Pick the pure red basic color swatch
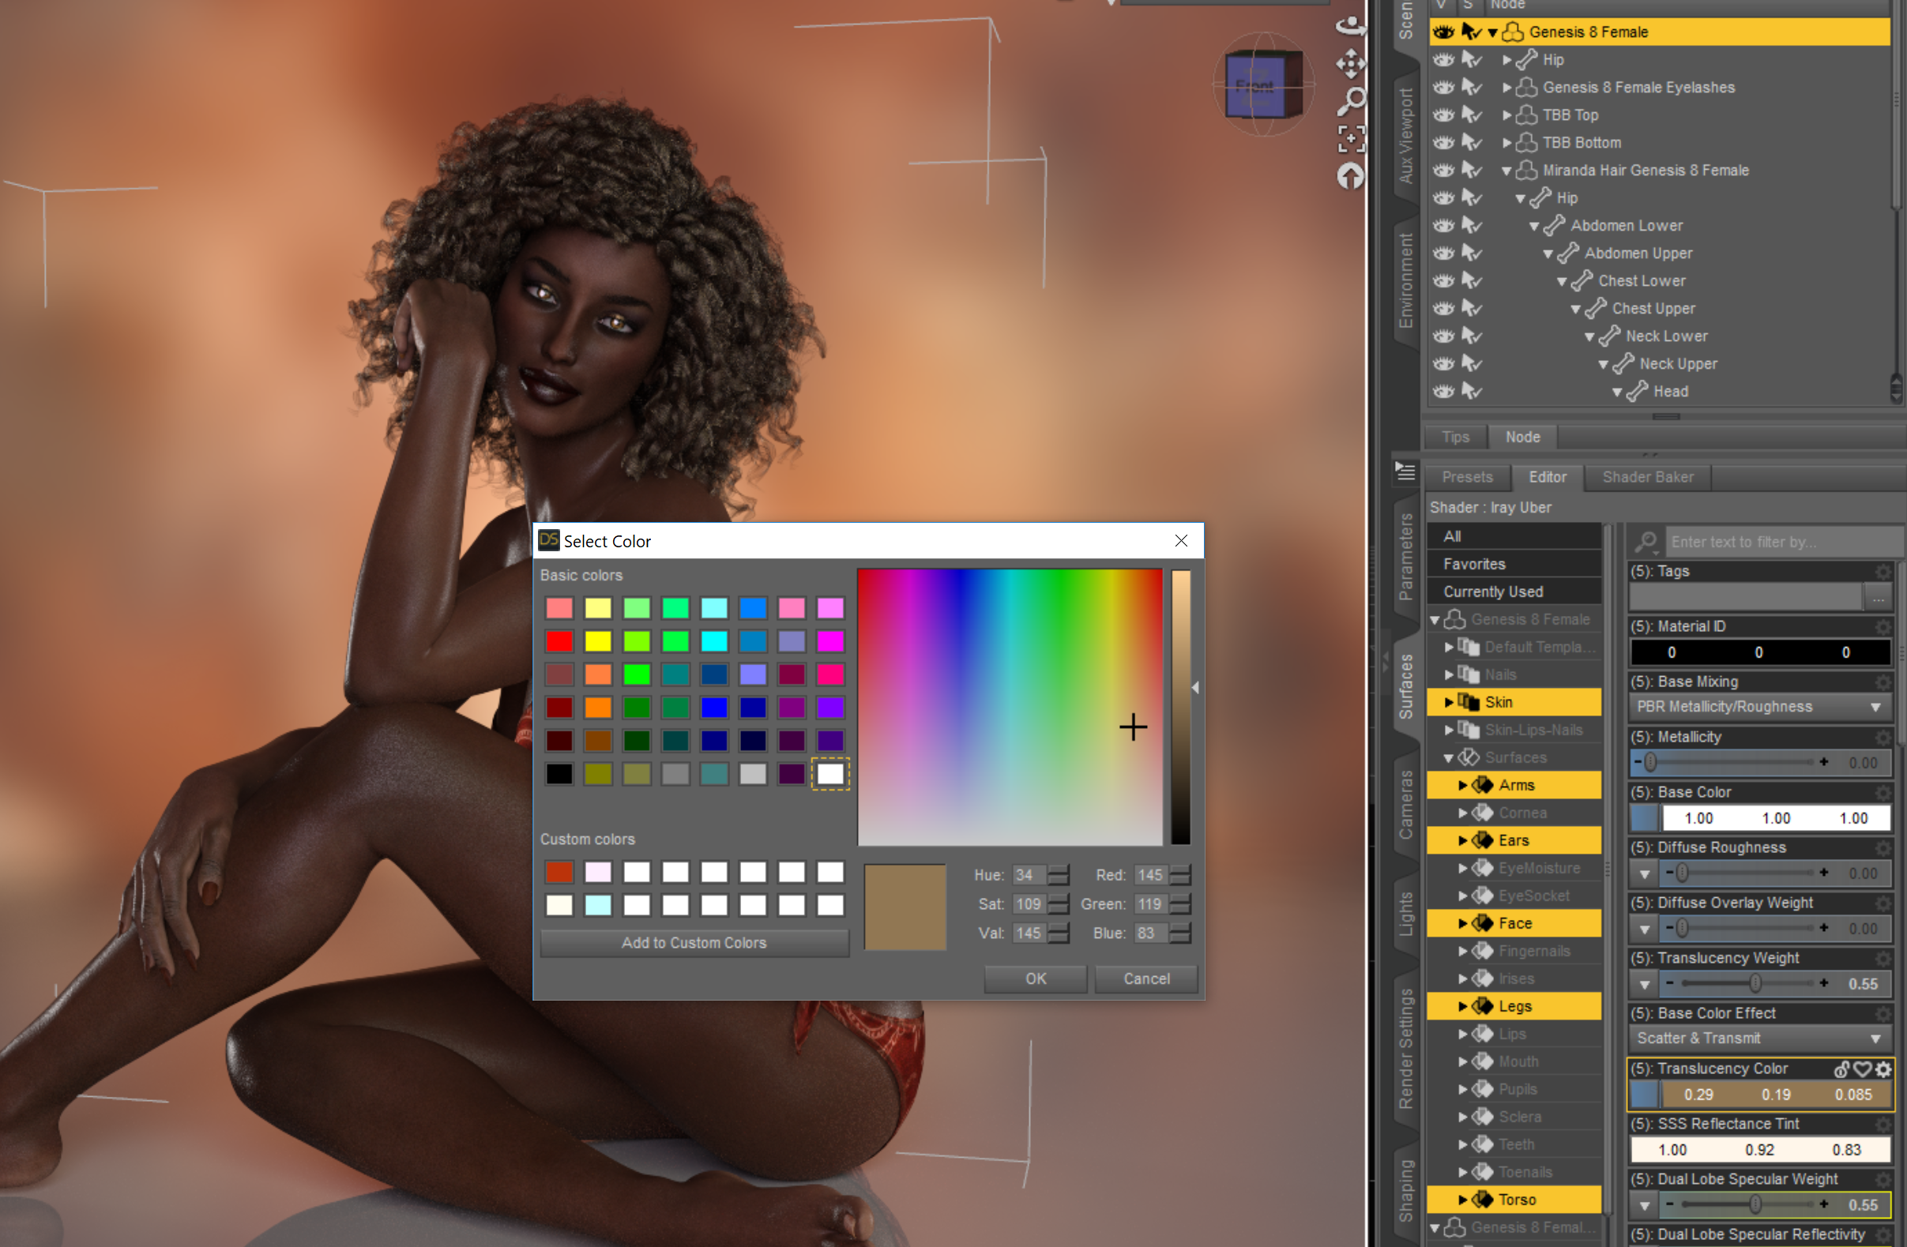This screenshot has height=1247, width=1907. tap(559, 641)
